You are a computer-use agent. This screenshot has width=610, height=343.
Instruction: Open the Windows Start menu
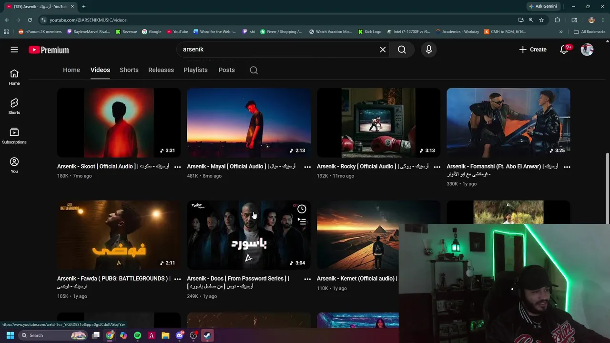tap(10, 335)
